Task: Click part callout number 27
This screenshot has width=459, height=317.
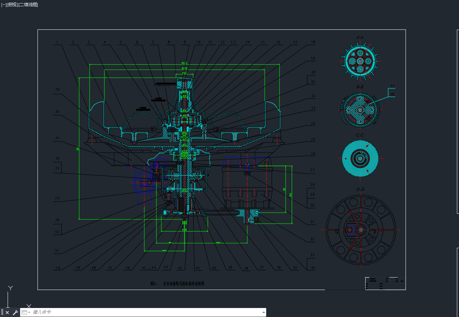Action: [313, 170]
